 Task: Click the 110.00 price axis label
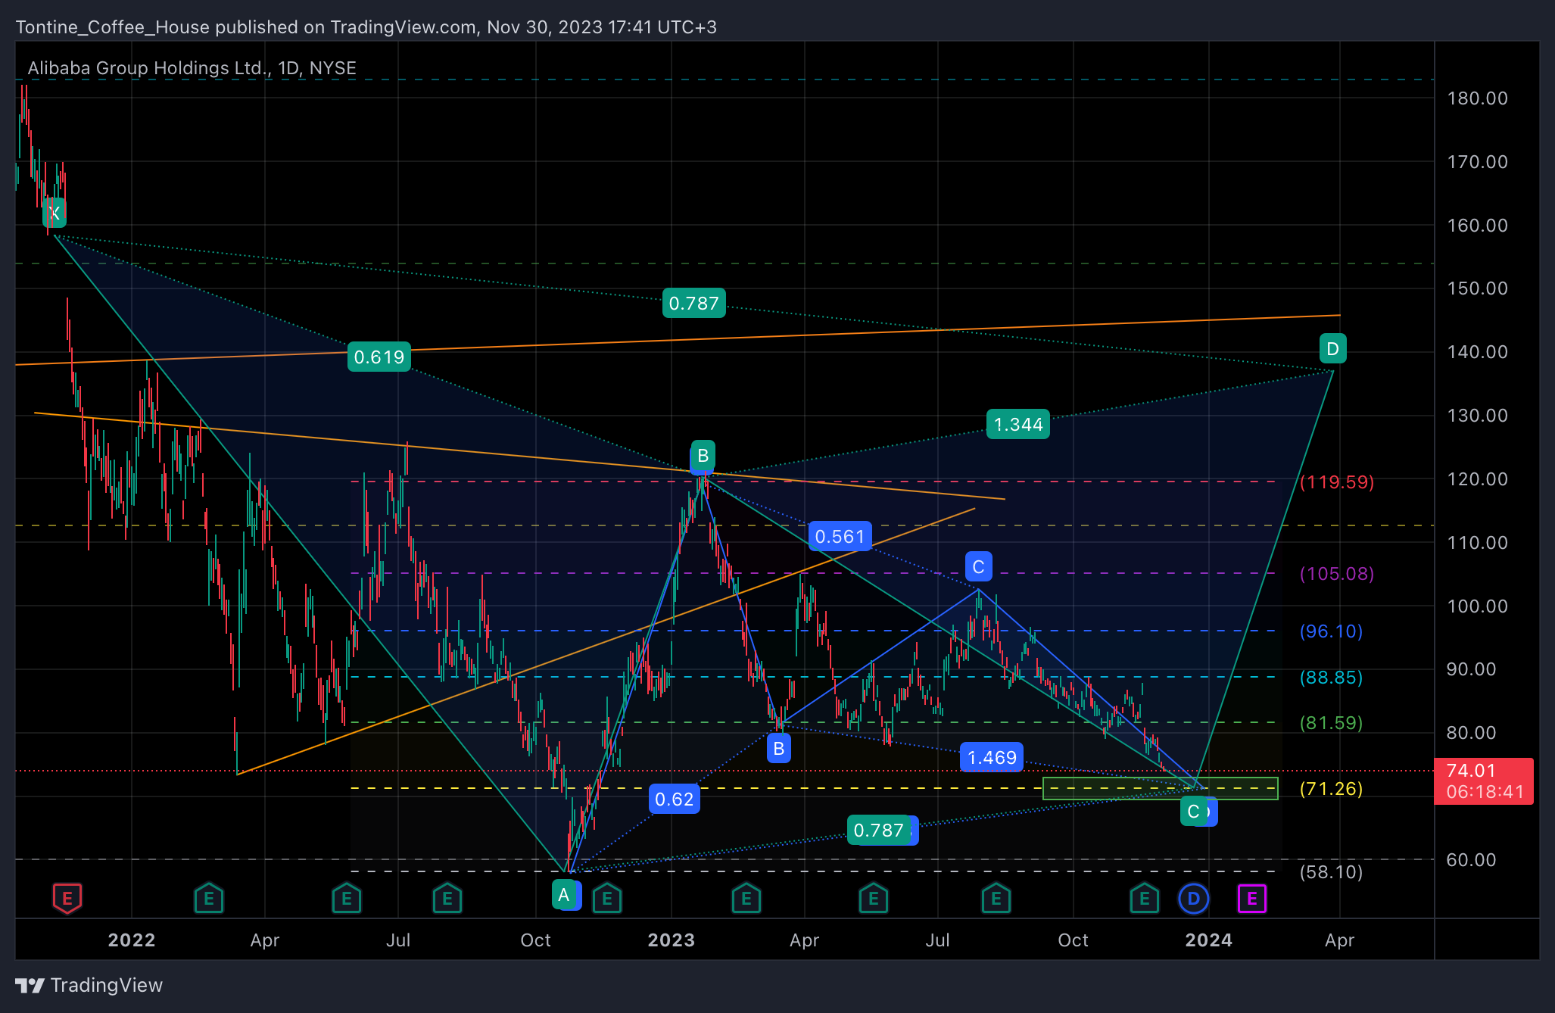1477,542
